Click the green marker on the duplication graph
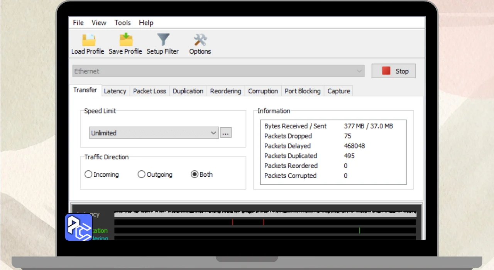This screenshot has height=270, width=494. point(359,230)
